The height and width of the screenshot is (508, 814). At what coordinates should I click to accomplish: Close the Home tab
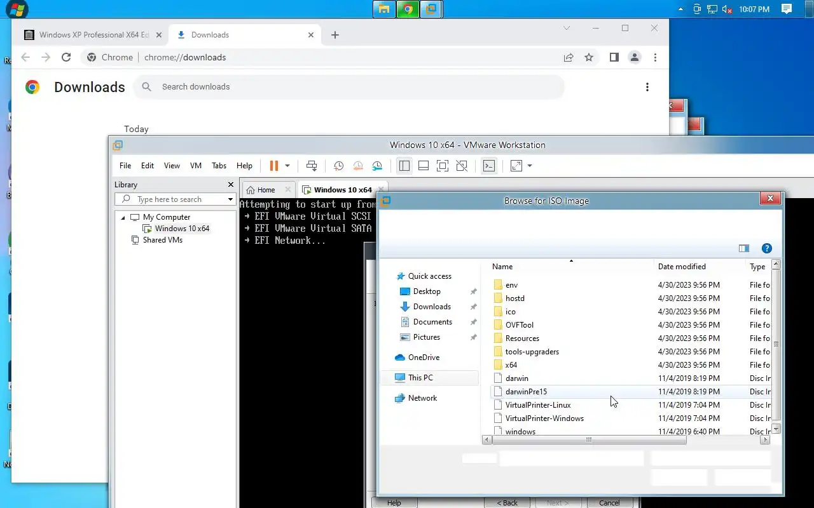point(288,189)
